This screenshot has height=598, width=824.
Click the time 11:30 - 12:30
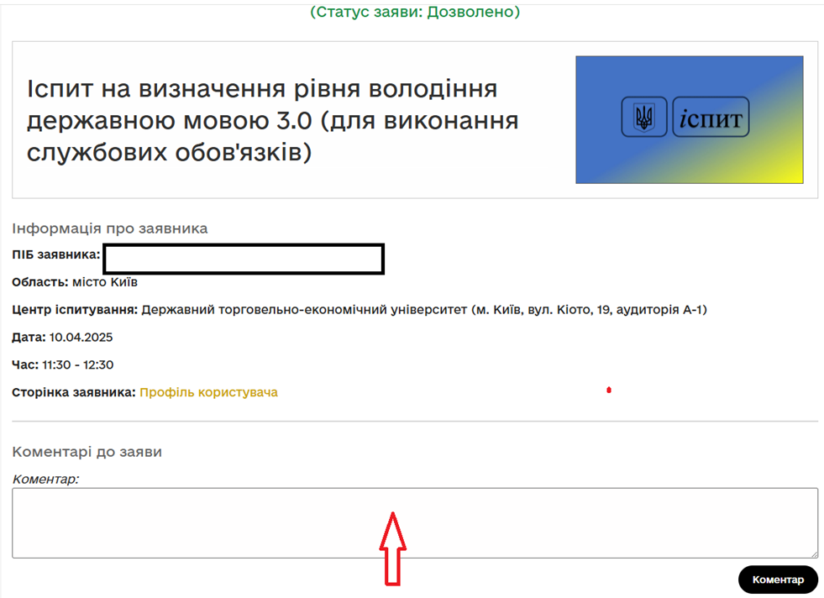coord(78,365)
